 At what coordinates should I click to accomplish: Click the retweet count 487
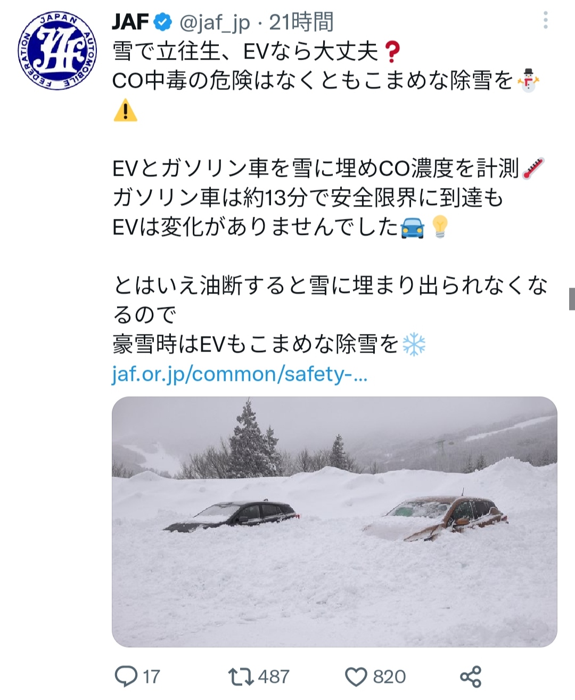pyautogui.click(x=274, y=677)
